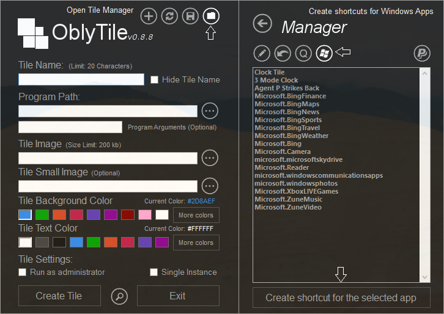The height and width of the screenshot is (314, 444).
Task: Browse for Program Path with ellipsis button
Action: click(210, 111)
